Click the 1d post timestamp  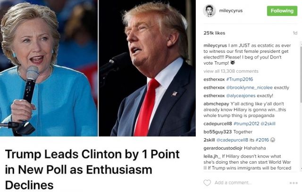coord(295,33)
